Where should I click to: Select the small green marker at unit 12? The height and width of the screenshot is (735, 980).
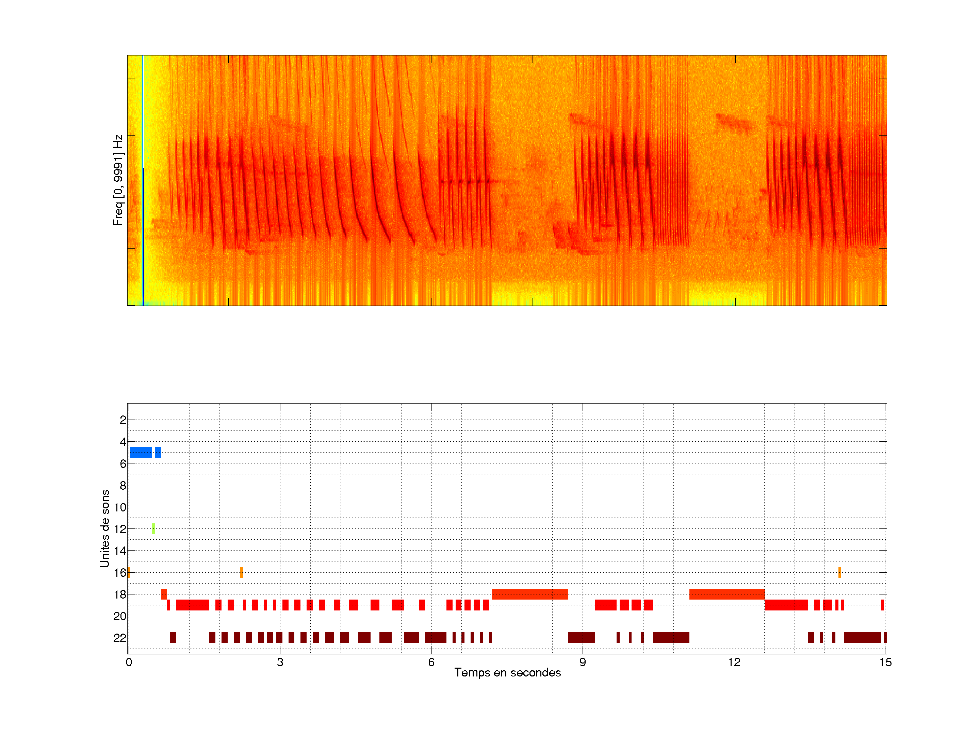[x=153, y=528]
